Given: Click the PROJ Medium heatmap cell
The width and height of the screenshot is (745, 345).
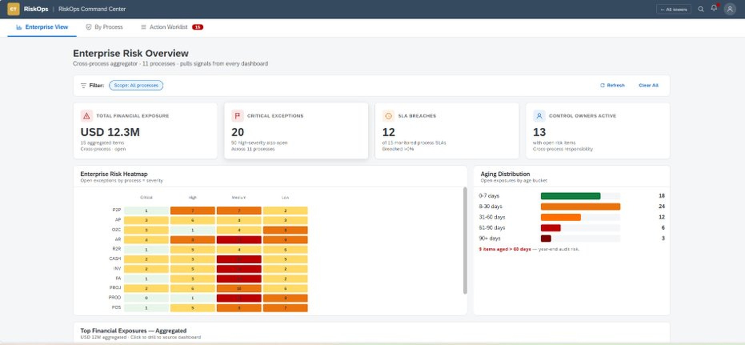Looking at the screenshot, I should [239, 289].
